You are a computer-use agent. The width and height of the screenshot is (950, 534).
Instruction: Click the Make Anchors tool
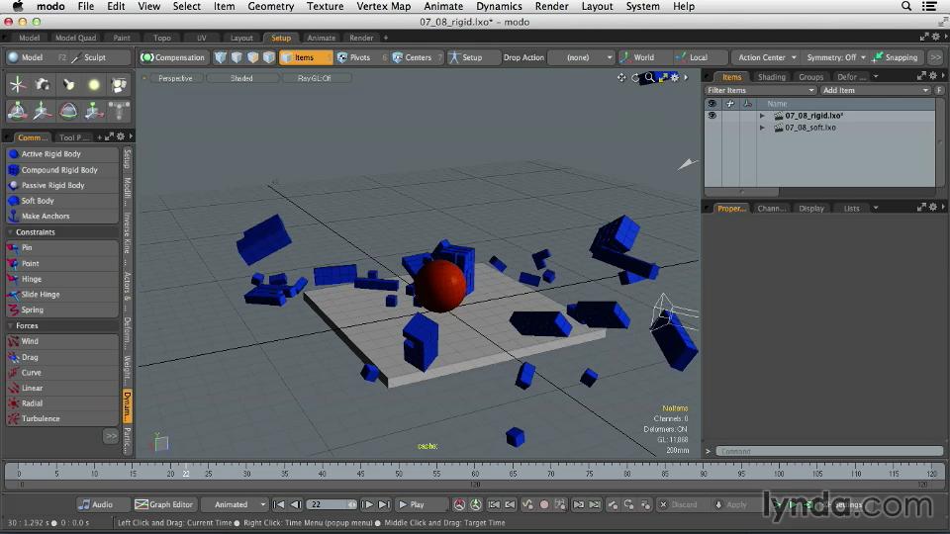click(46, 216)
